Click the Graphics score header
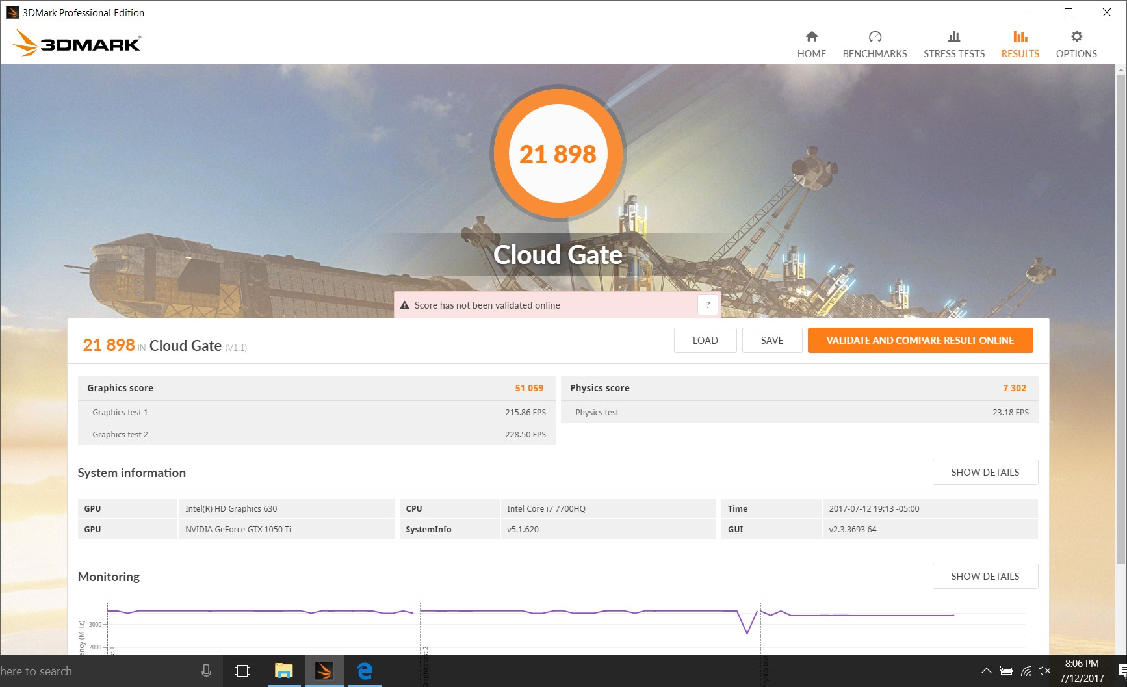This screenshot has height=687, width=1127. pos(120,388)
